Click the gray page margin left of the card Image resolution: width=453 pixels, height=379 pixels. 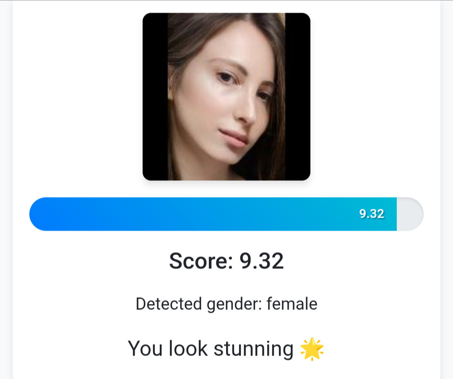coord(6,189)
